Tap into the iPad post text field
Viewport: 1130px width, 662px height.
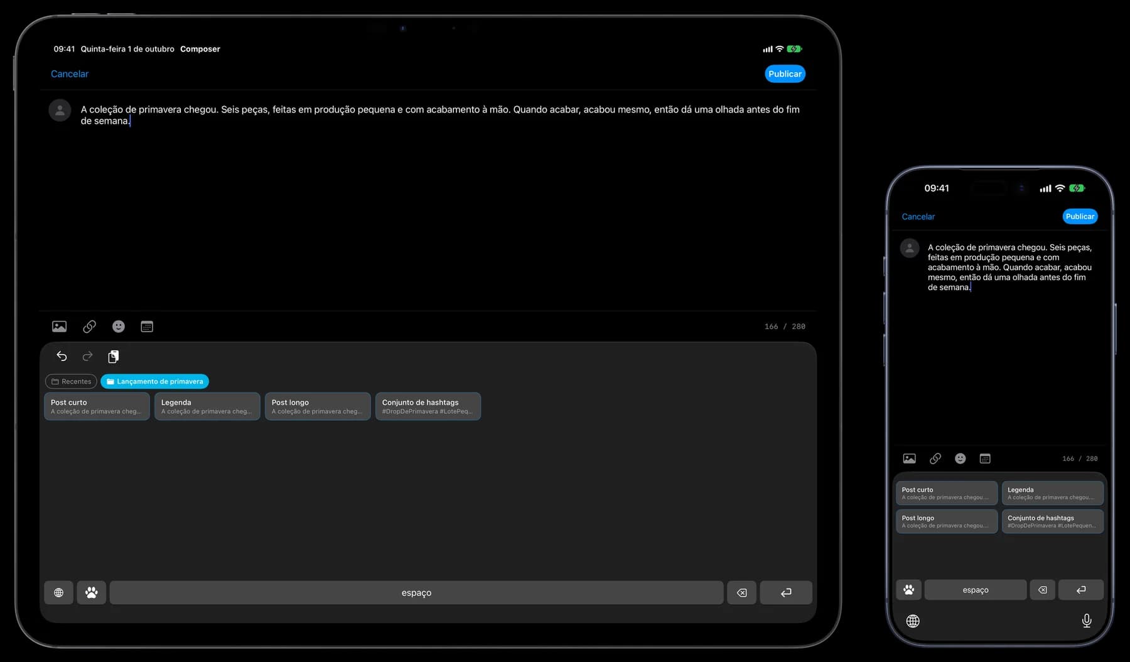[x=440, y=115]
